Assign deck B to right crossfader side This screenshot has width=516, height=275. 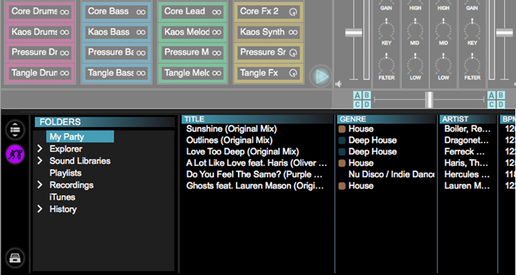501,95
